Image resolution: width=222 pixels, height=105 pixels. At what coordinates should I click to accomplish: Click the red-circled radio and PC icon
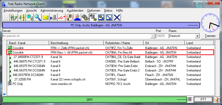69,17
